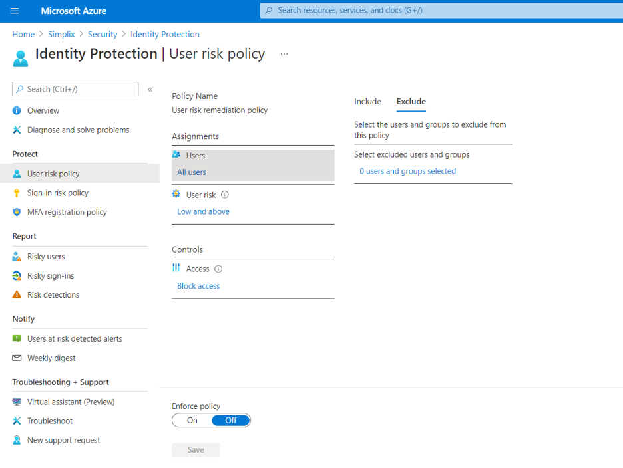Open the hamburger portal menu
623x468 pixels.
coord(14,11)
